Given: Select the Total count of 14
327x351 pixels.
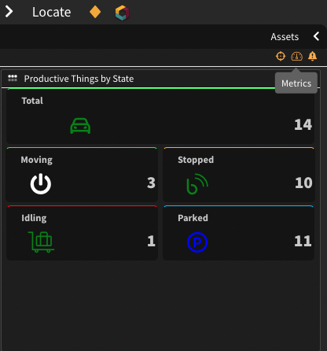Looking at the screenshot, I should [303, 124].
